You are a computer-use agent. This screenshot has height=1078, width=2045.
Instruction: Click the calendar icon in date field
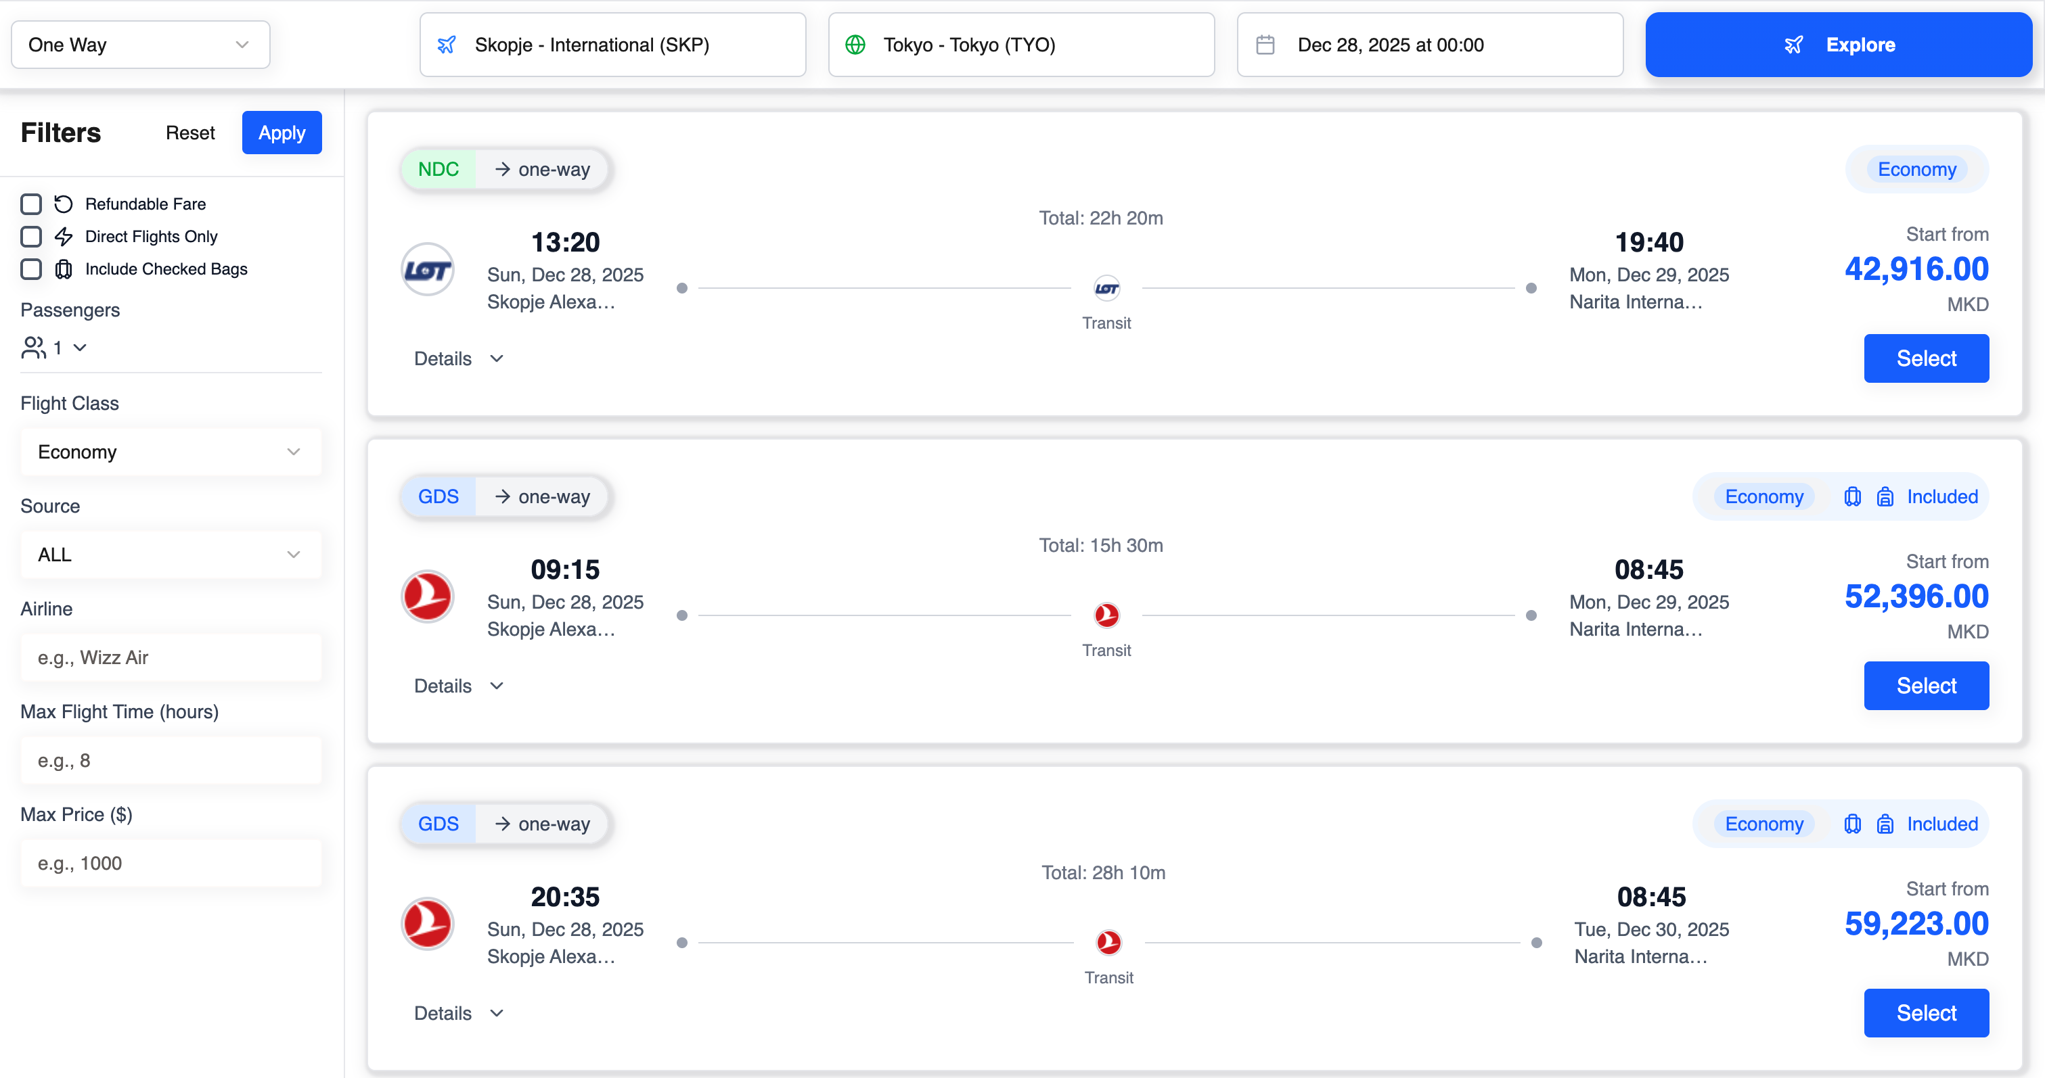tap(1265, 45)
